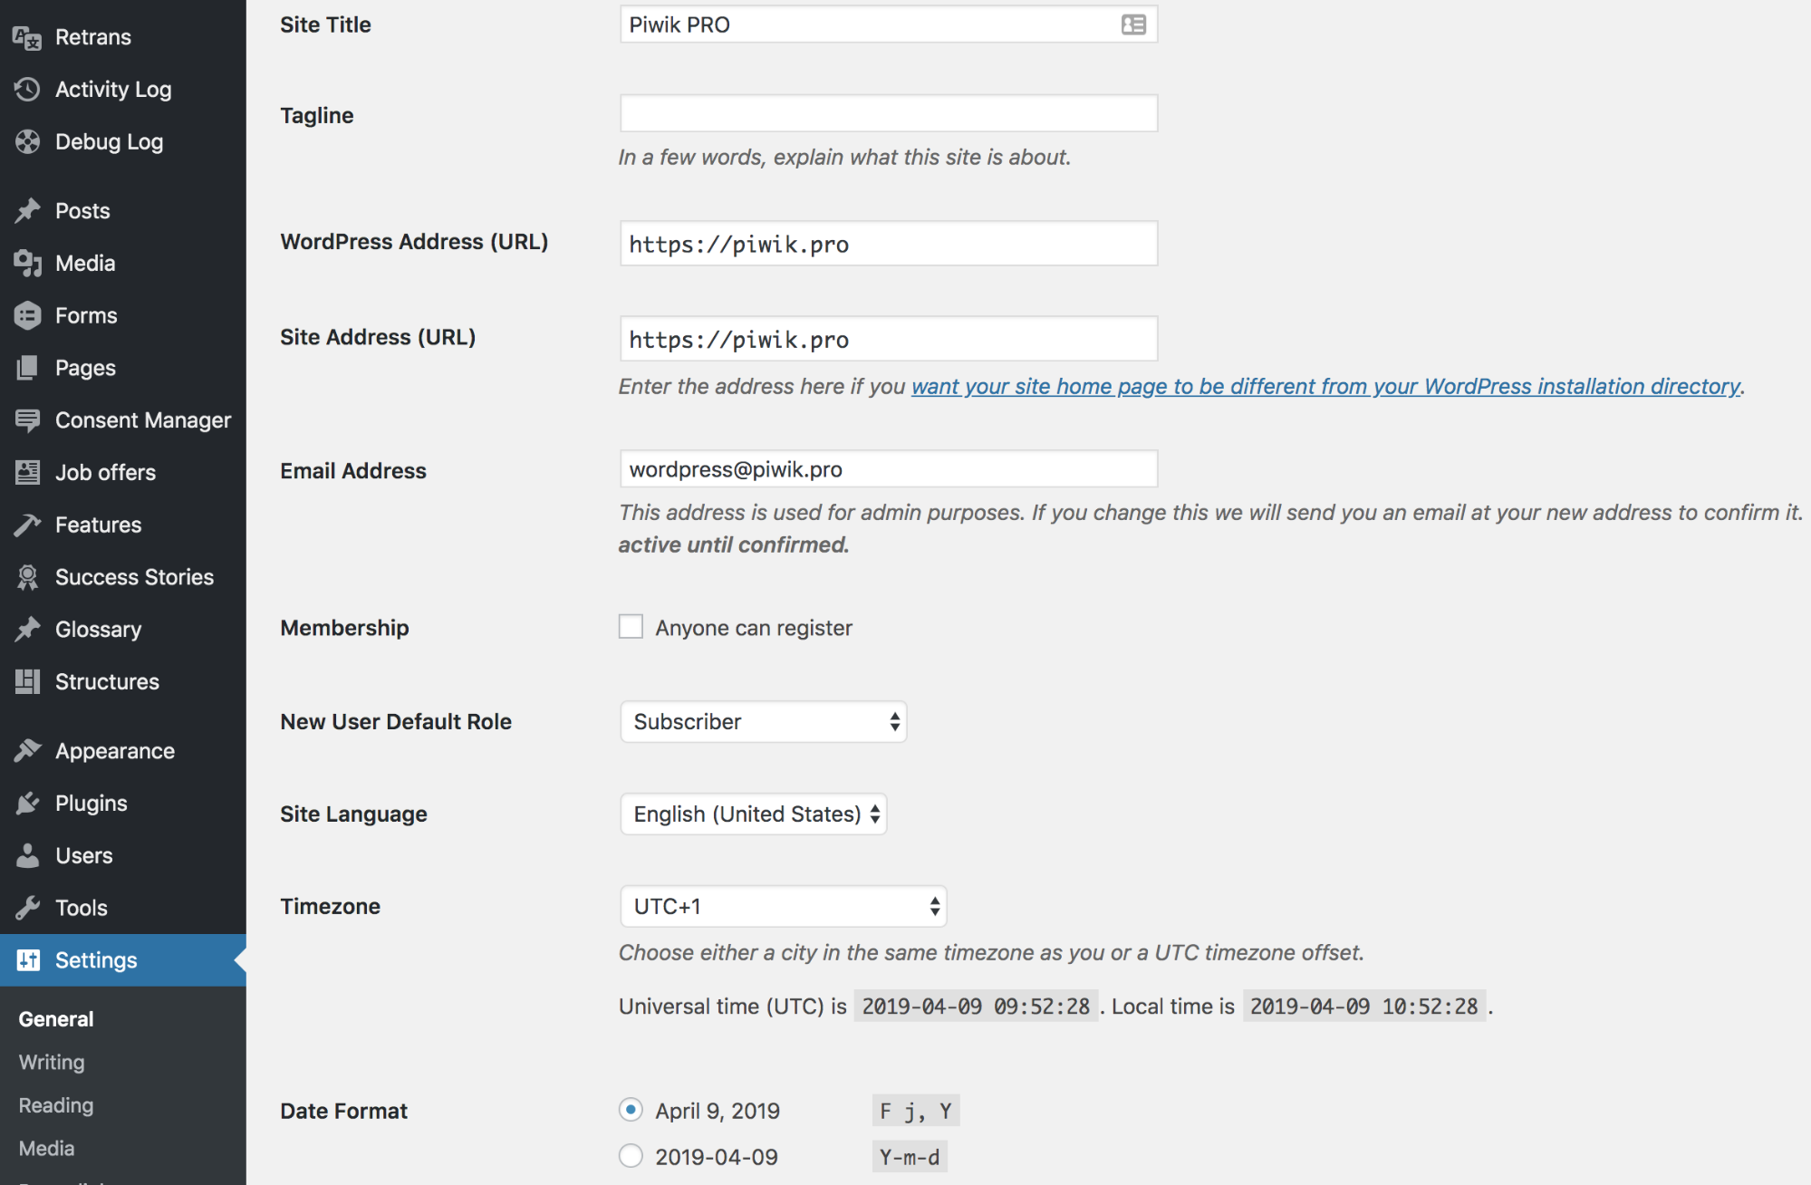Screen dimensions: 1811x1185
Task: Enable the Anyone can register checkbox
Action: click(631, 627)
